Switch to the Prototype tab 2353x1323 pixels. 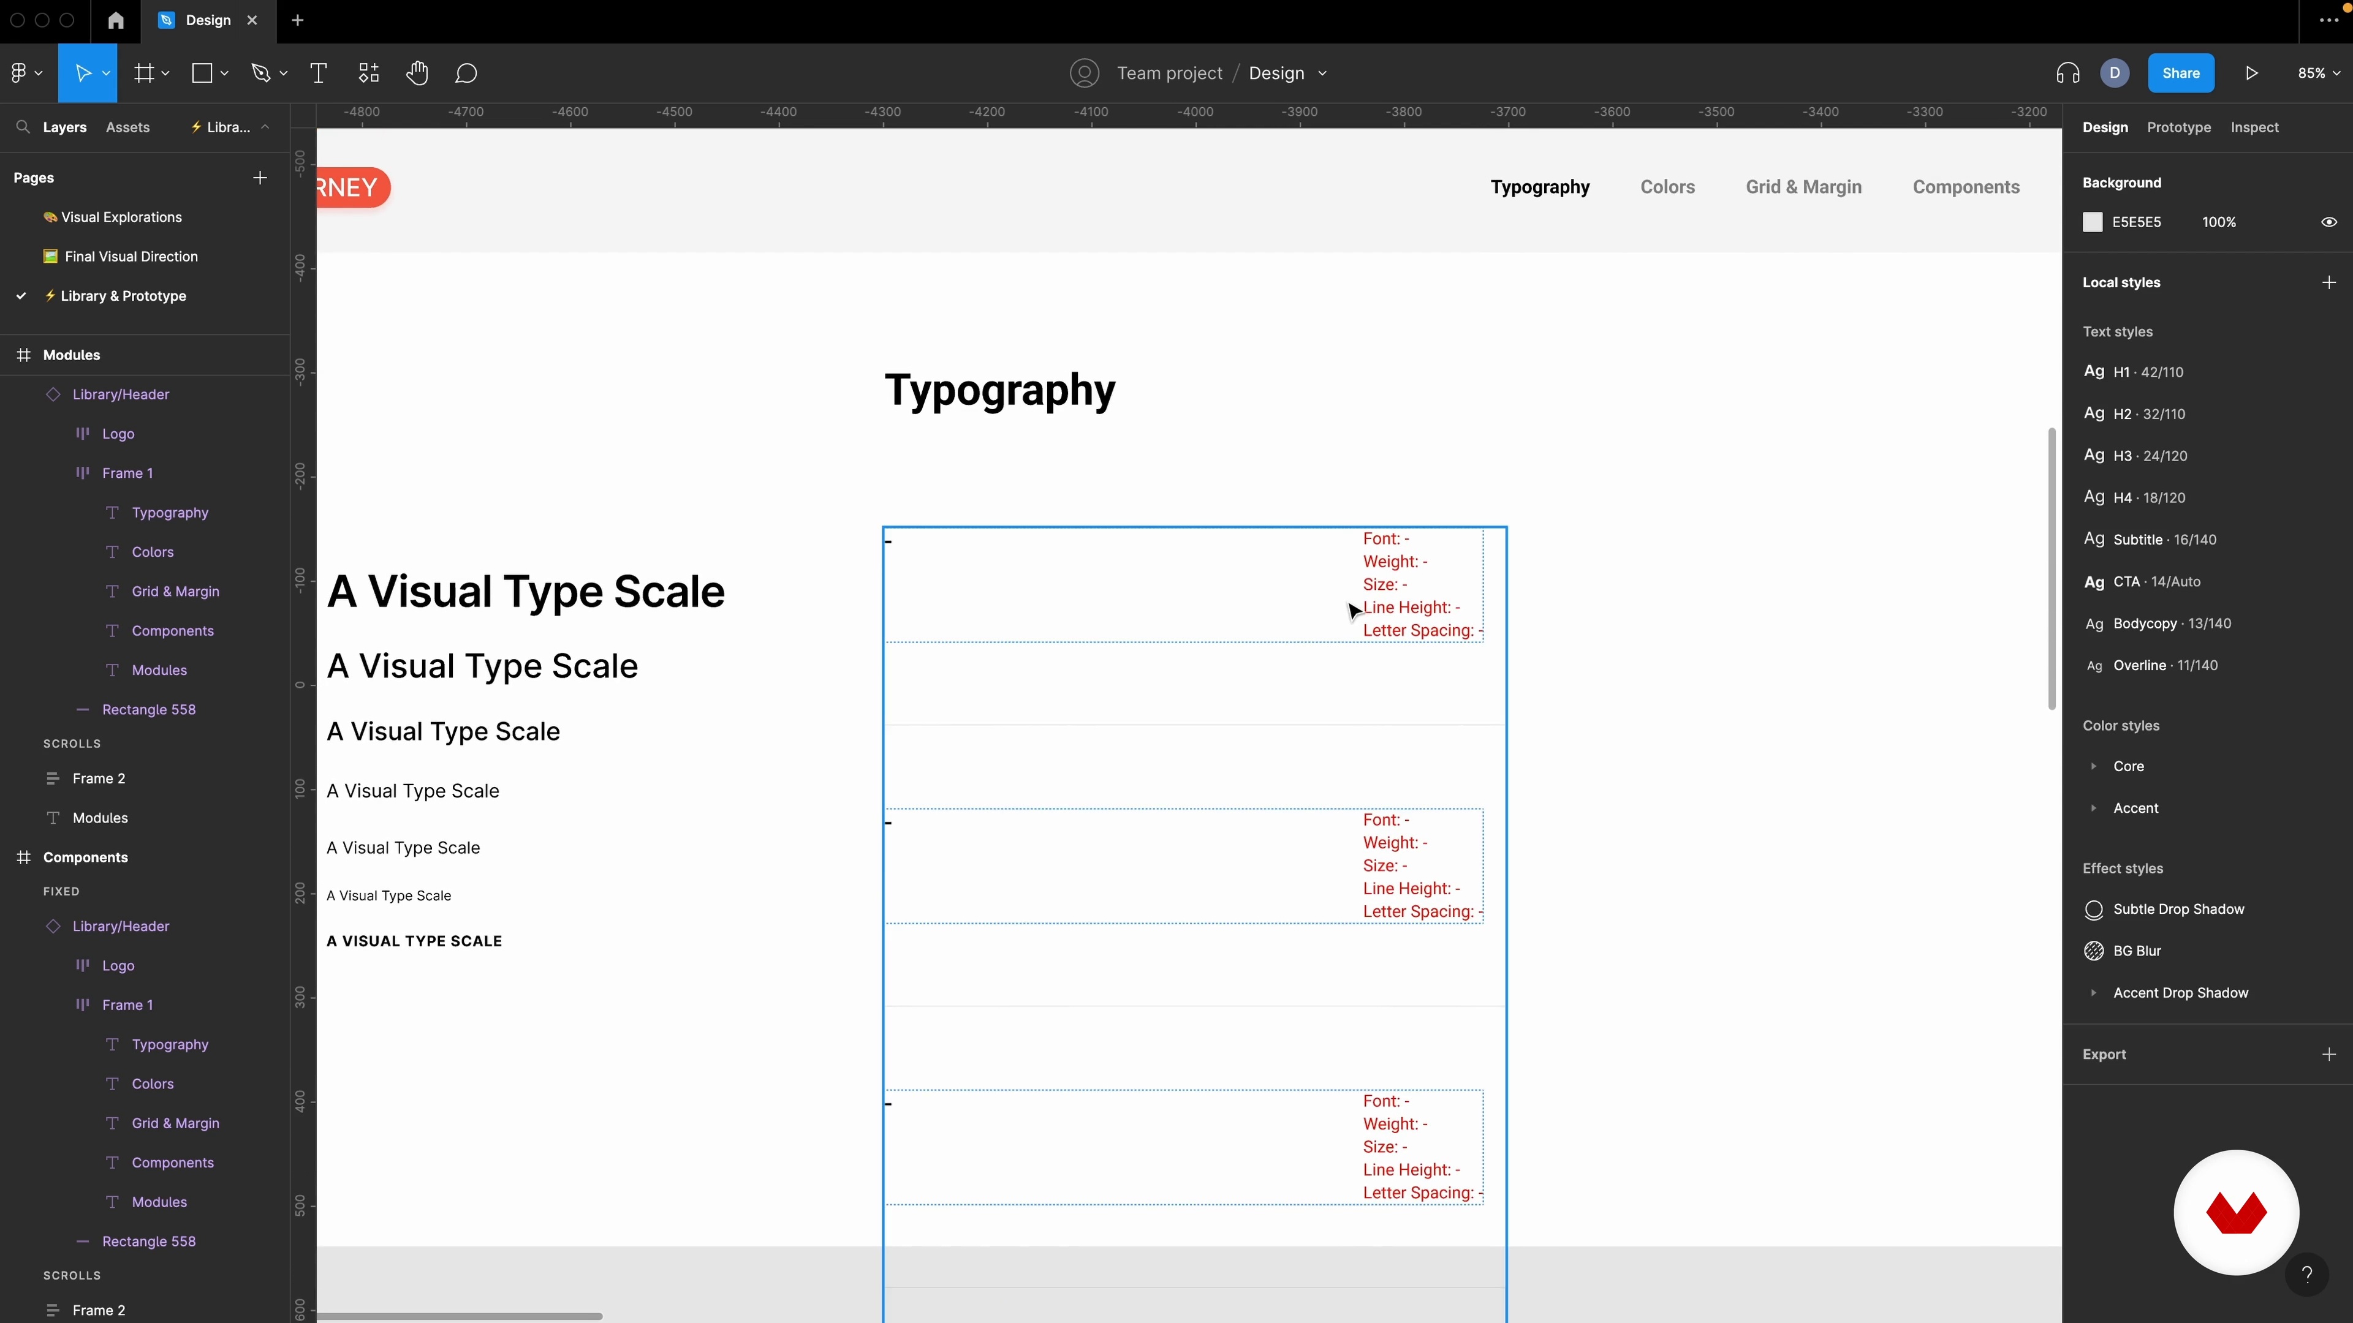pyautogui.click(x=2178, y=127)
